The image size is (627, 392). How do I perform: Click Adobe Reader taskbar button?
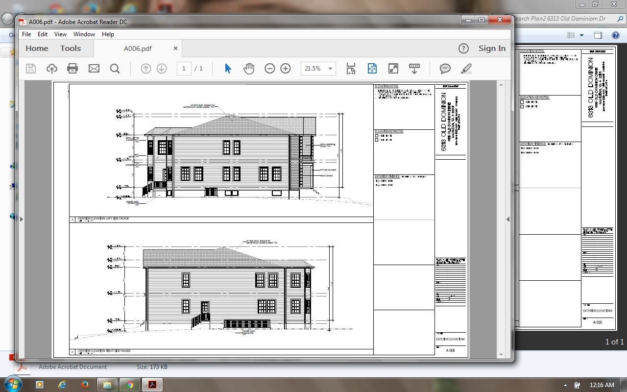click(x=152, y=385)
